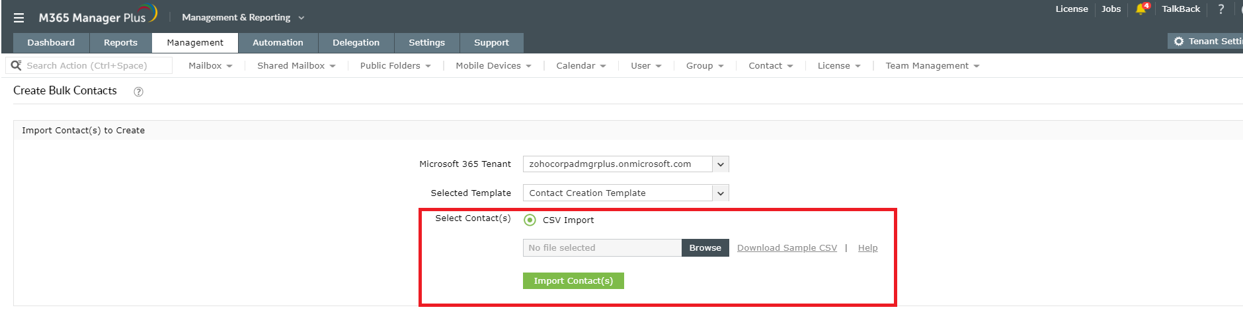The width and height of the screenshot is (1243, 324).
Task: Click the help question mark icon in header
Action: 1221,9
